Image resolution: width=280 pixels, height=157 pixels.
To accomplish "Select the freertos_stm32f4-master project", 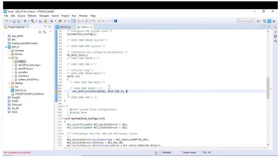I will click(x=24, y=43).
